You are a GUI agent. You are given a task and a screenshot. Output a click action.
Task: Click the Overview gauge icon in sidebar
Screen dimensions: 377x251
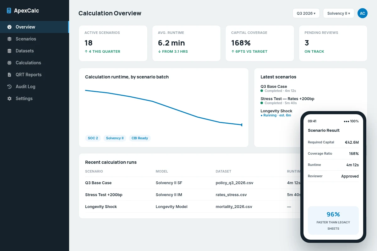[9, 27]
